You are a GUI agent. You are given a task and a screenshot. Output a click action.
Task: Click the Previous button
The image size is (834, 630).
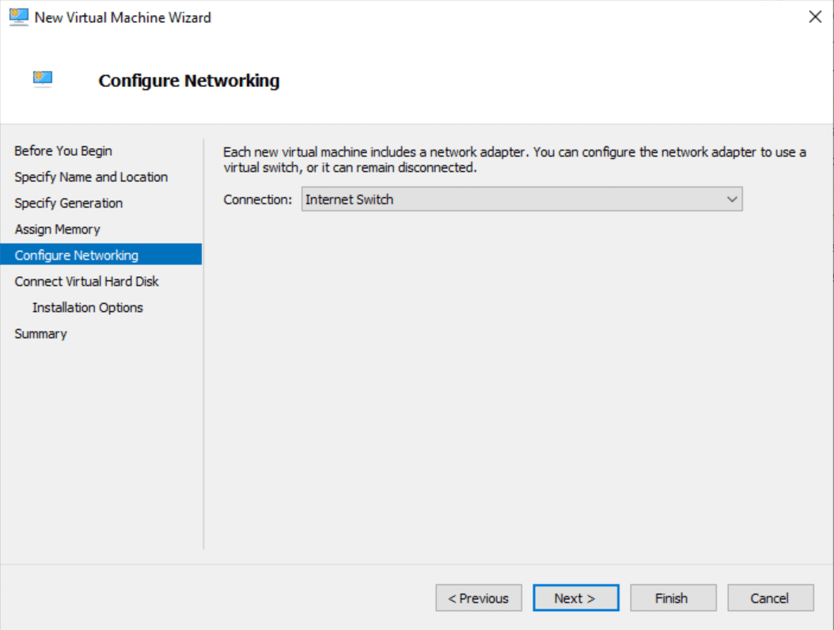coord(479,598)
